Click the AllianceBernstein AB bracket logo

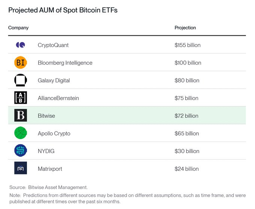21,98
